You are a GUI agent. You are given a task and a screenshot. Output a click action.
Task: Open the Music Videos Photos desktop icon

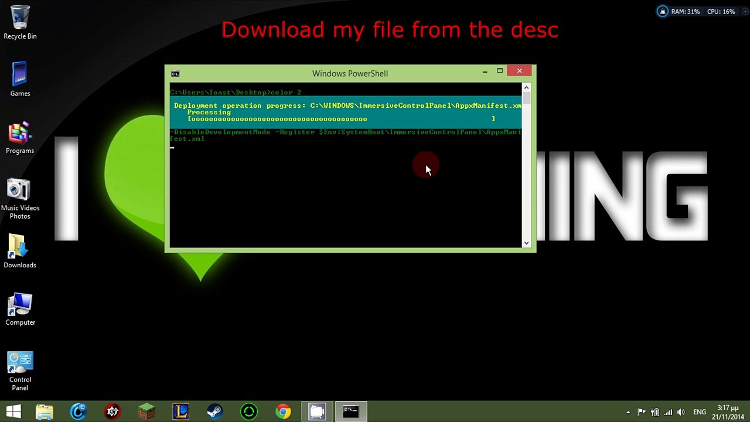click(x=20, y=199)
